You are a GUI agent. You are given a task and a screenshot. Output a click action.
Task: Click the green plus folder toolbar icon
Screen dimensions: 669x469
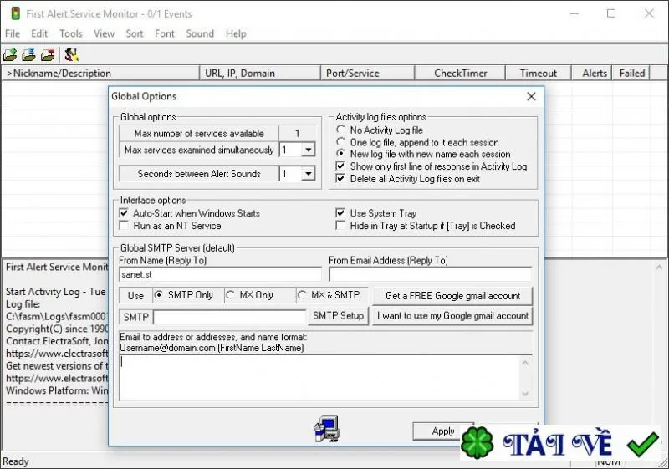10,54
